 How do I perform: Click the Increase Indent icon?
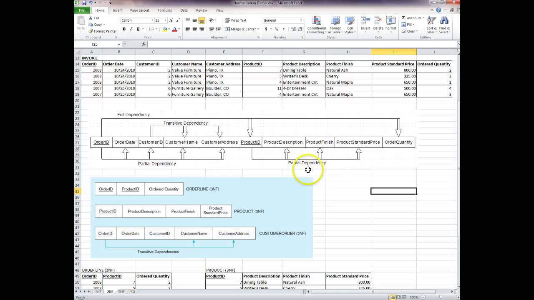(x=218, y=29)
